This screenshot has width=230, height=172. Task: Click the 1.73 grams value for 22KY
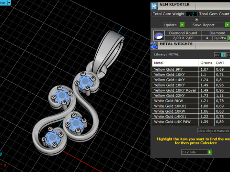click(x=204, y=96)
